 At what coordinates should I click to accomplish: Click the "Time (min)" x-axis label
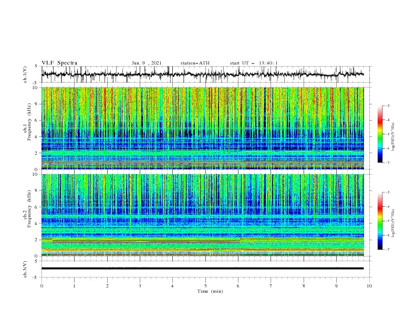click(210, 291)
